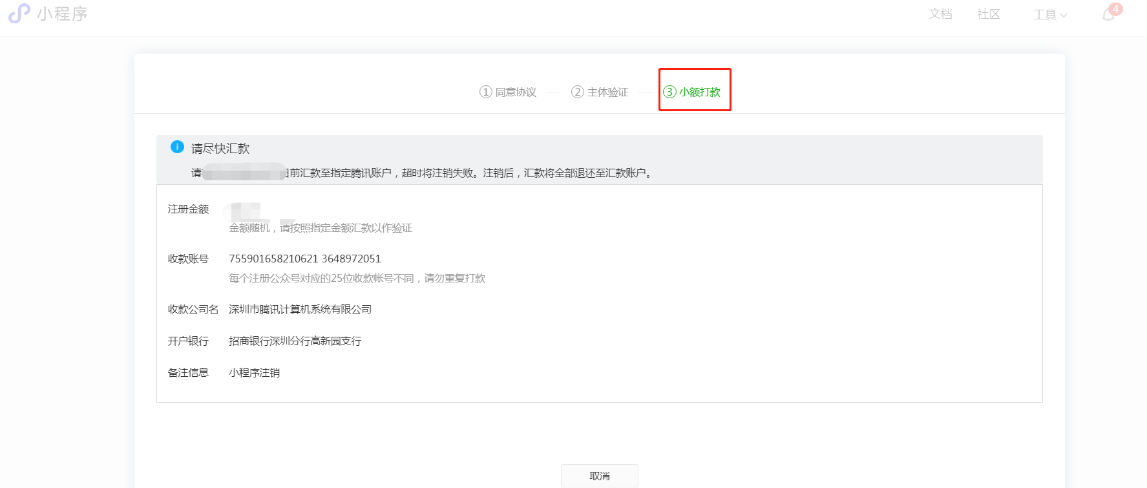Click the 注册金额 label
The height and width of the screenshot is (488, 1147).
coord(188,209)
